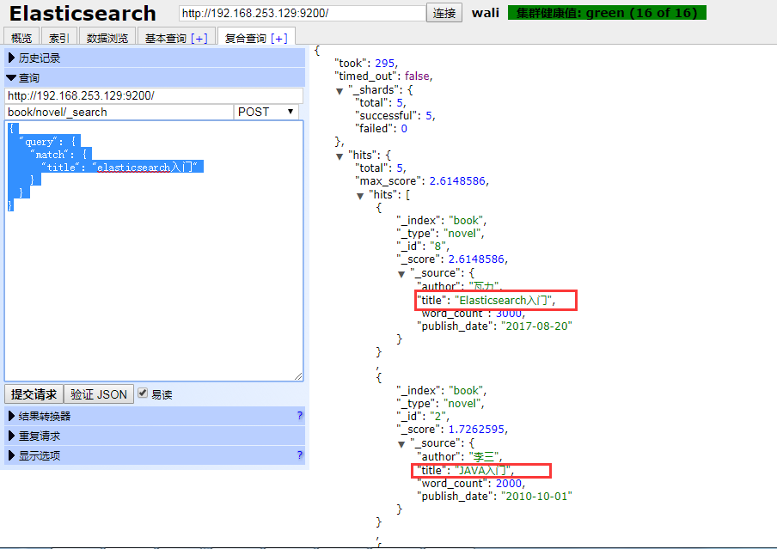
Task: Collapse the outer "hits" object node
Action: pos(340,156)
